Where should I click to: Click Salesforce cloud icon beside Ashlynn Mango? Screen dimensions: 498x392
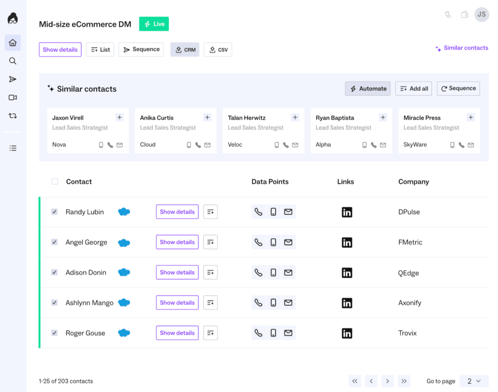[124, 303]
